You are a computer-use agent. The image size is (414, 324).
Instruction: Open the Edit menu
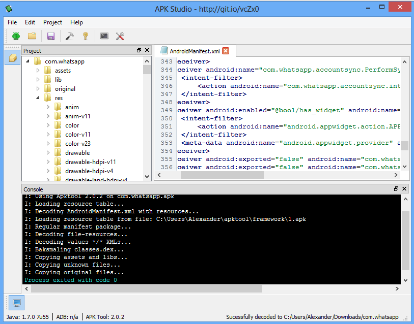tap(30, 22)
